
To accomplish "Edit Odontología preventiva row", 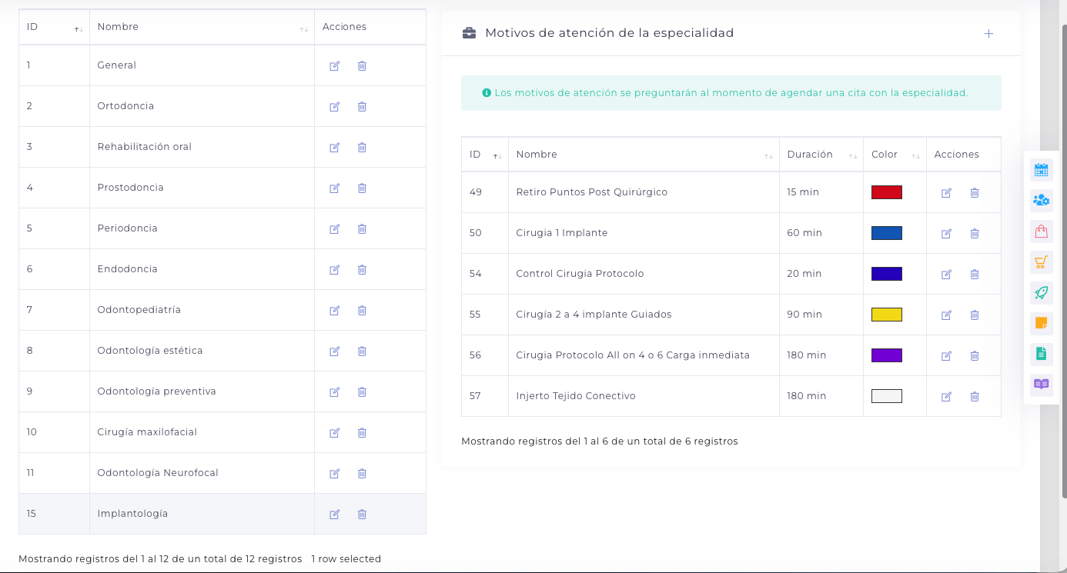I will click(335, 392).
